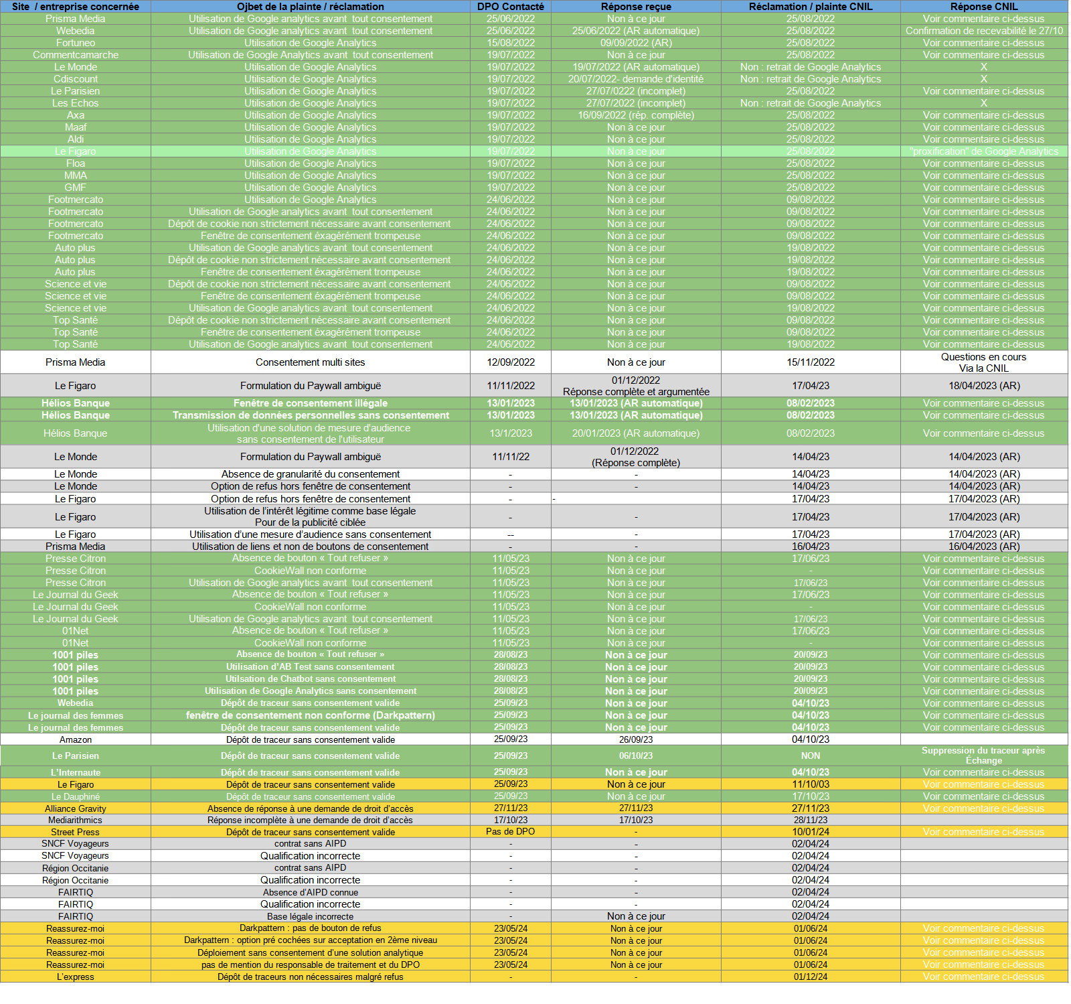Click the 'Base légale incorrecte' cell

point(311,916)
